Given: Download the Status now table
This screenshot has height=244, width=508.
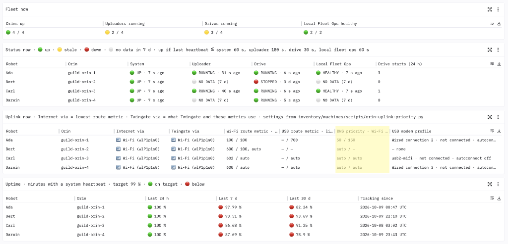Looking at the screenshot, I should click(499, 64).
